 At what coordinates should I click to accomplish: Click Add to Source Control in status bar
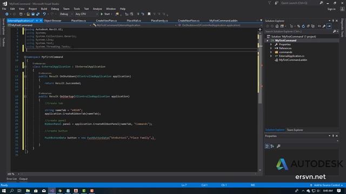click(x=327, y=185)
